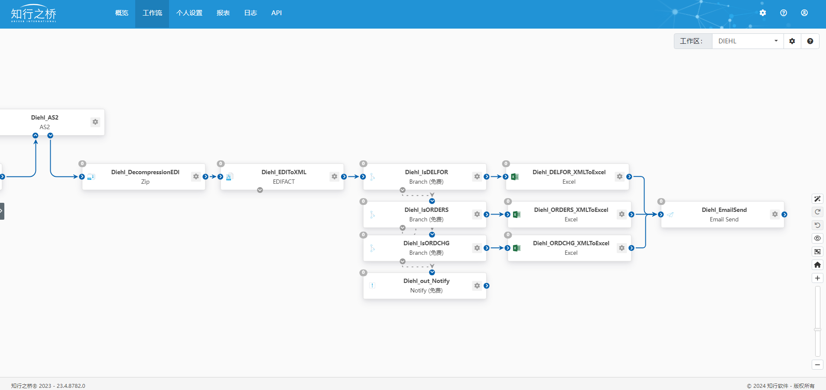Select the Diehl_DecompressionEDI node title
The image size is (826, 390).
[x=145, y=172]
